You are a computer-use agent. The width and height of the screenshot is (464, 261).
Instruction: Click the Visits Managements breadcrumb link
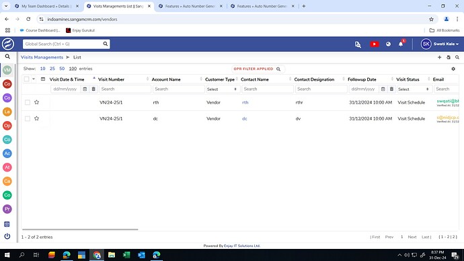point(42,57)
